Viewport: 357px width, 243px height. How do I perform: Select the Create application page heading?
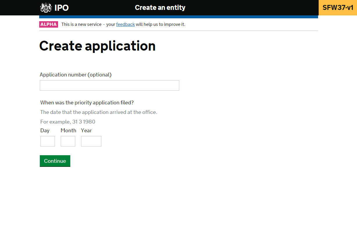point(97,46)
